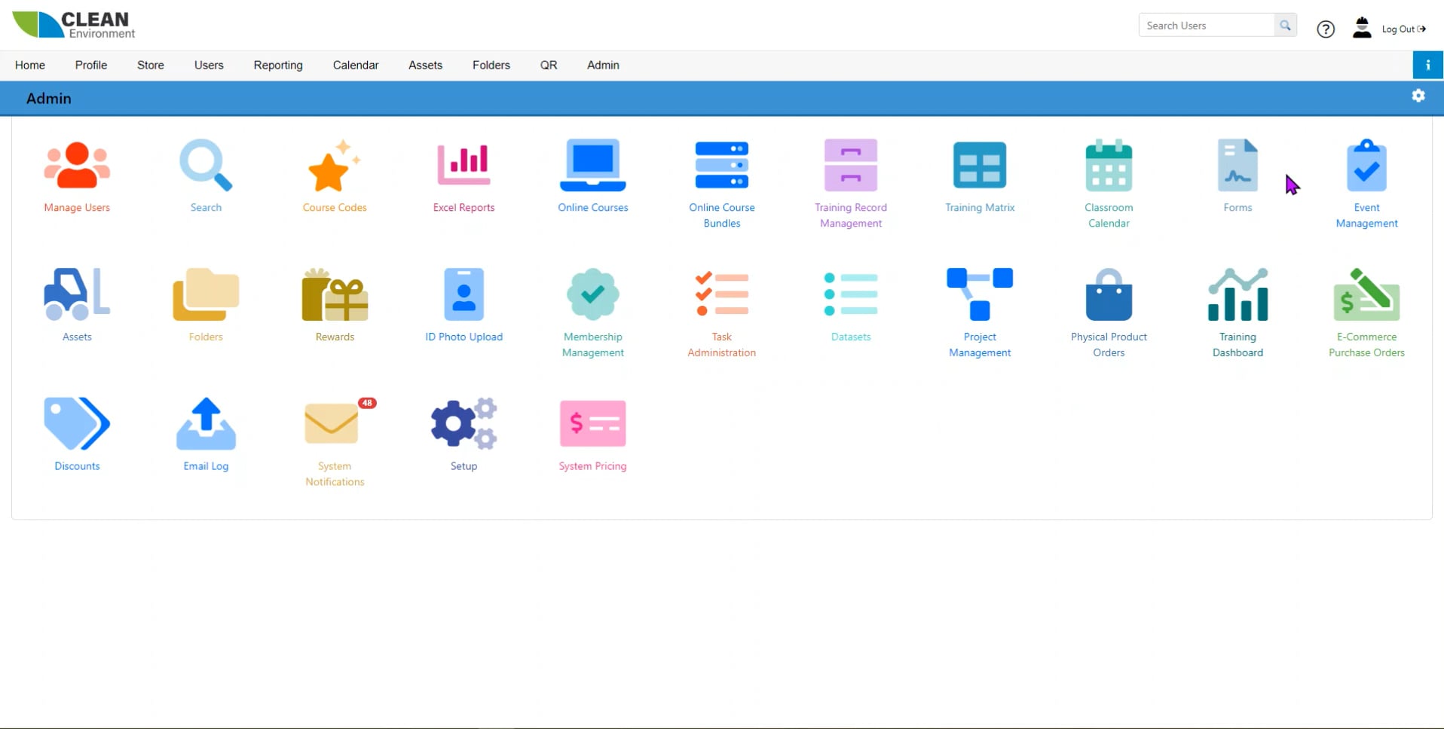Click the search magnifier button in header

point(1285,26)
